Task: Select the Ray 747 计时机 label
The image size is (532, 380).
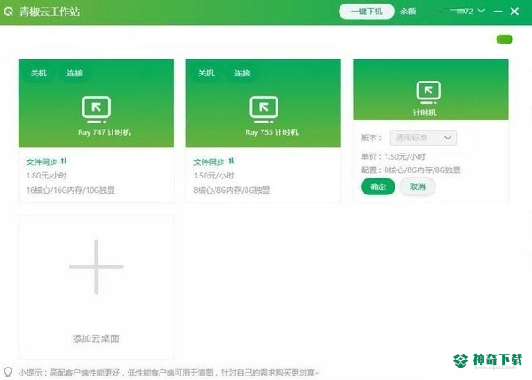Action: tap(104, 132)
